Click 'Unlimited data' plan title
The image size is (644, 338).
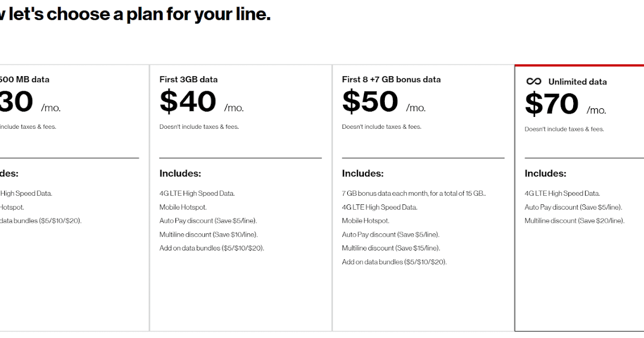pos(577,82)
